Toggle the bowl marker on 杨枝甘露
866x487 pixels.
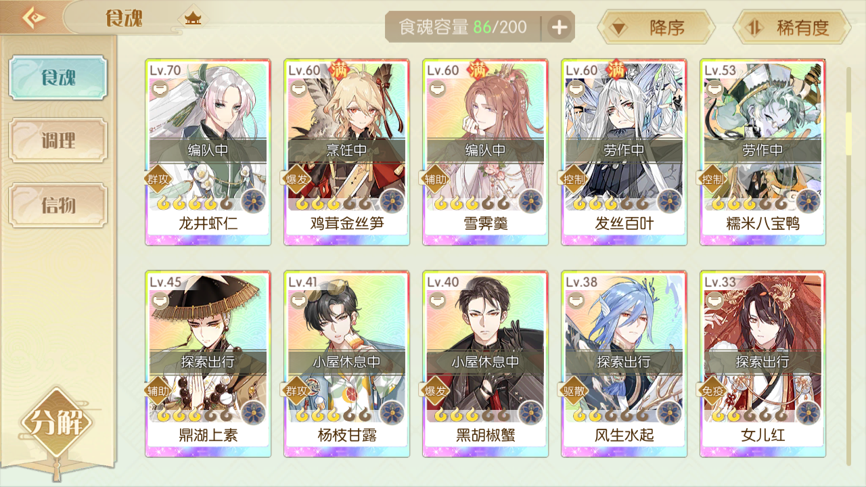point(298,301)
